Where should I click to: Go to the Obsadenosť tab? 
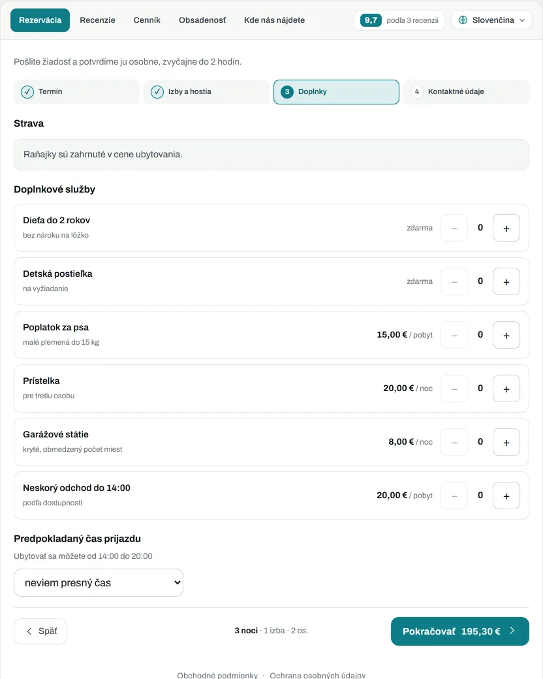tap(202, 20)
